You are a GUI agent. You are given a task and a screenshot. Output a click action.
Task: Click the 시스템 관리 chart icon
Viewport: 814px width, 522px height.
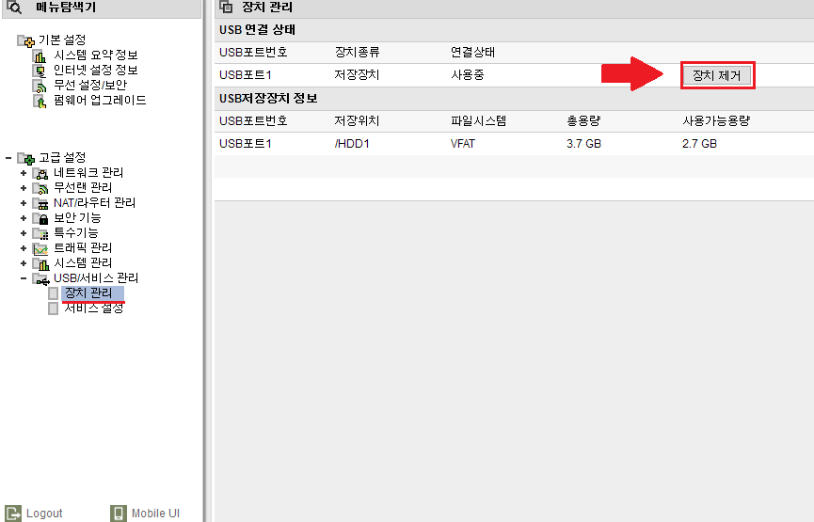tap(40, 263)
